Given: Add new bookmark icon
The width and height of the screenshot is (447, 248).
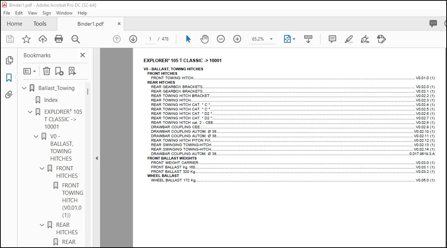Looking at the screenshot, I should point(59,71).
